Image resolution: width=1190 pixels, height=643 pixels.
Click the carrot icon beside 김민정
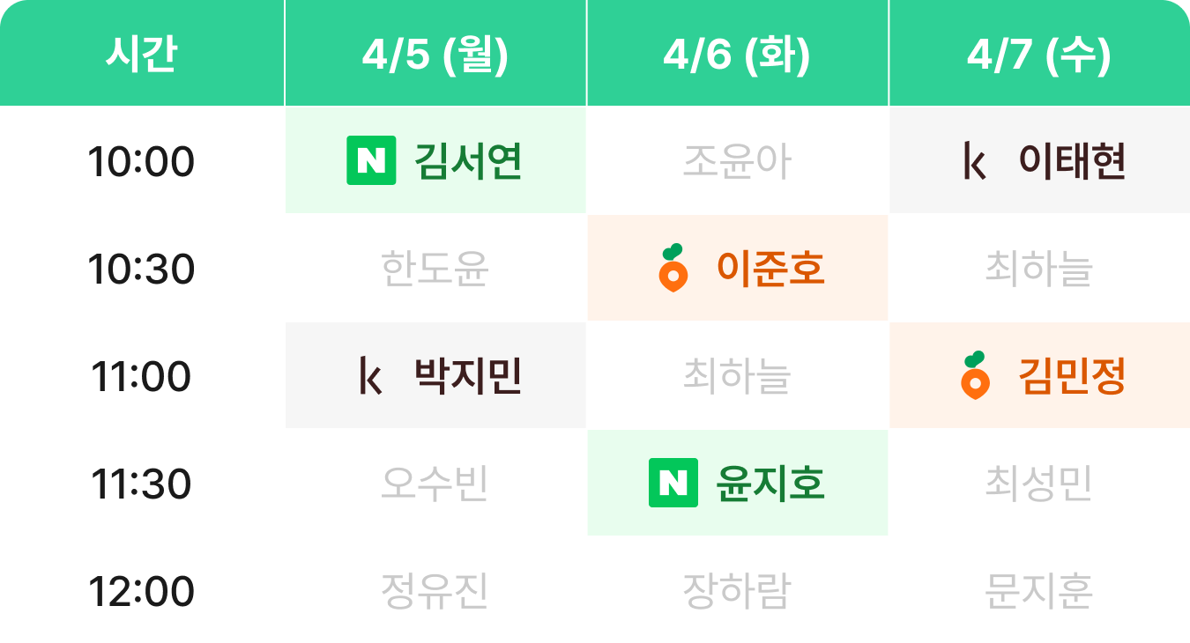point(975,375)
